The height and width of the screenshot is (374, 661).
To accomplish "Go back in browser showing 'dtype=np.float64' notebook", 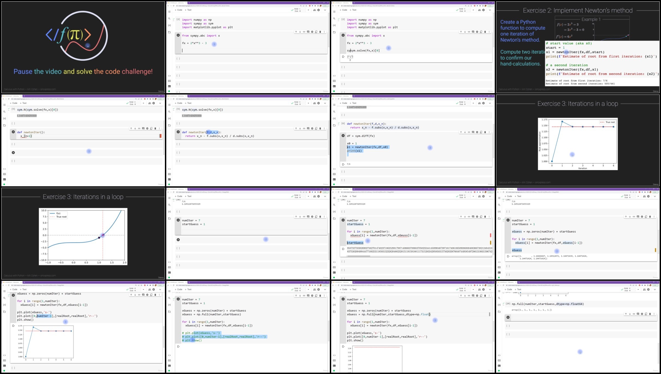I will pyautogui.click(x=498, y=285).
